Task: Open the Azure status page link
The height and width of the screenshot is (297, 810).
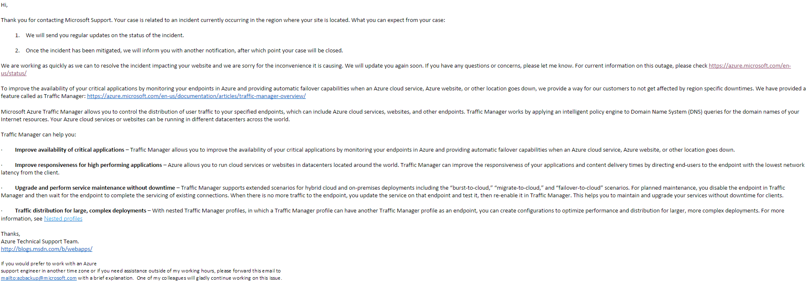Action: pos(749,66)
